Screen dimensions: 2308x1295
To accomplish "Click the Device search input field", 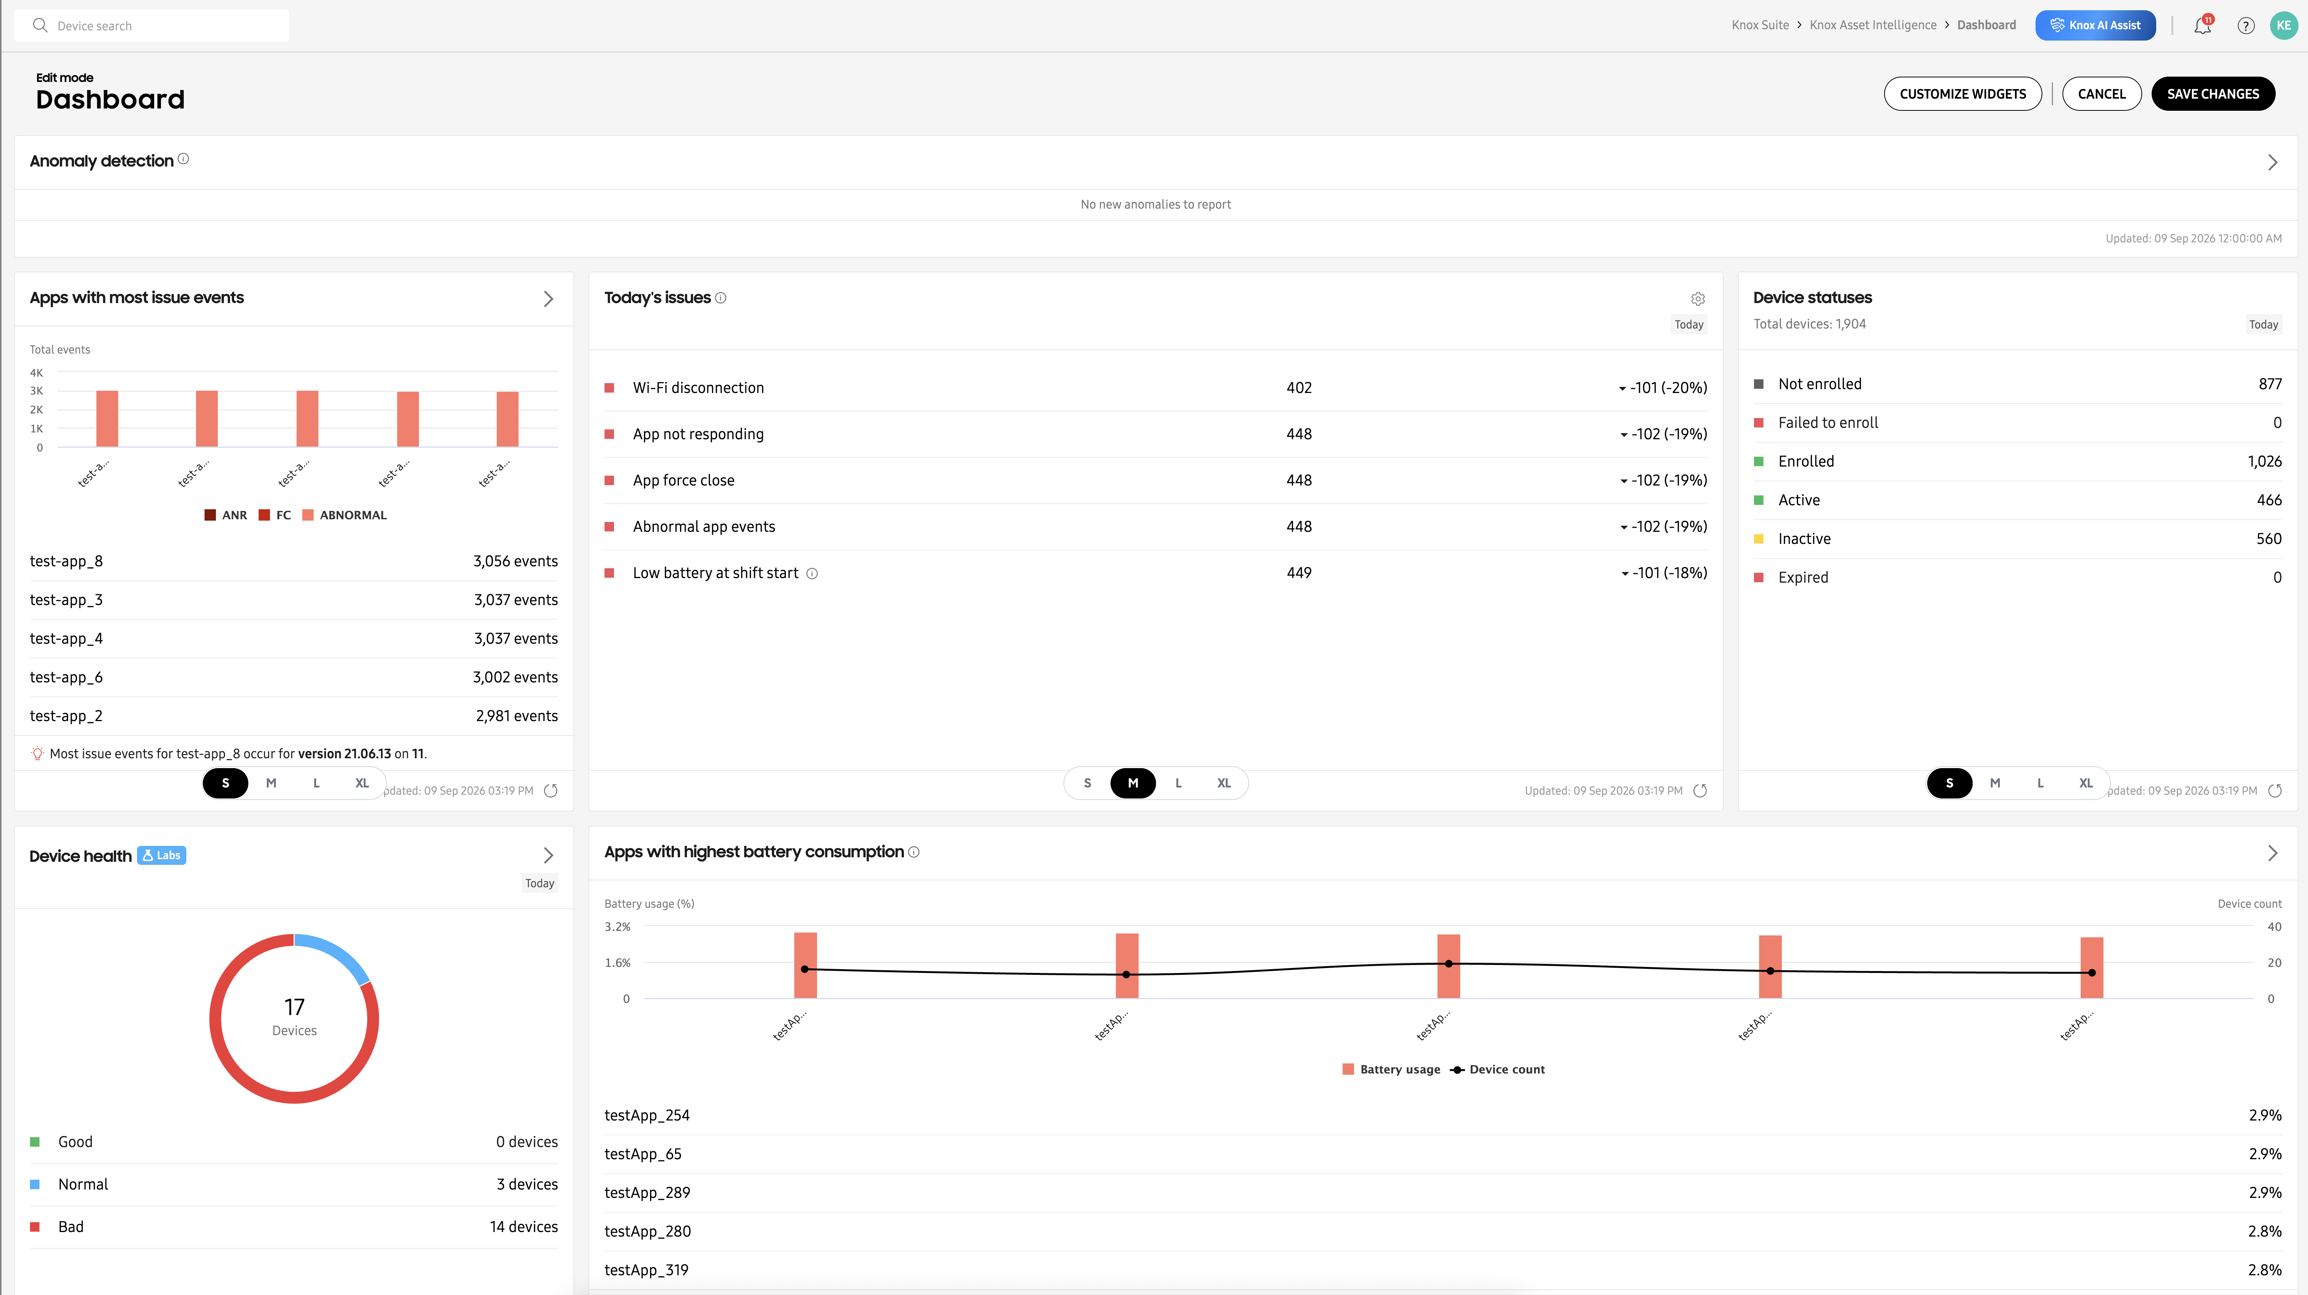I will point(152,25).
